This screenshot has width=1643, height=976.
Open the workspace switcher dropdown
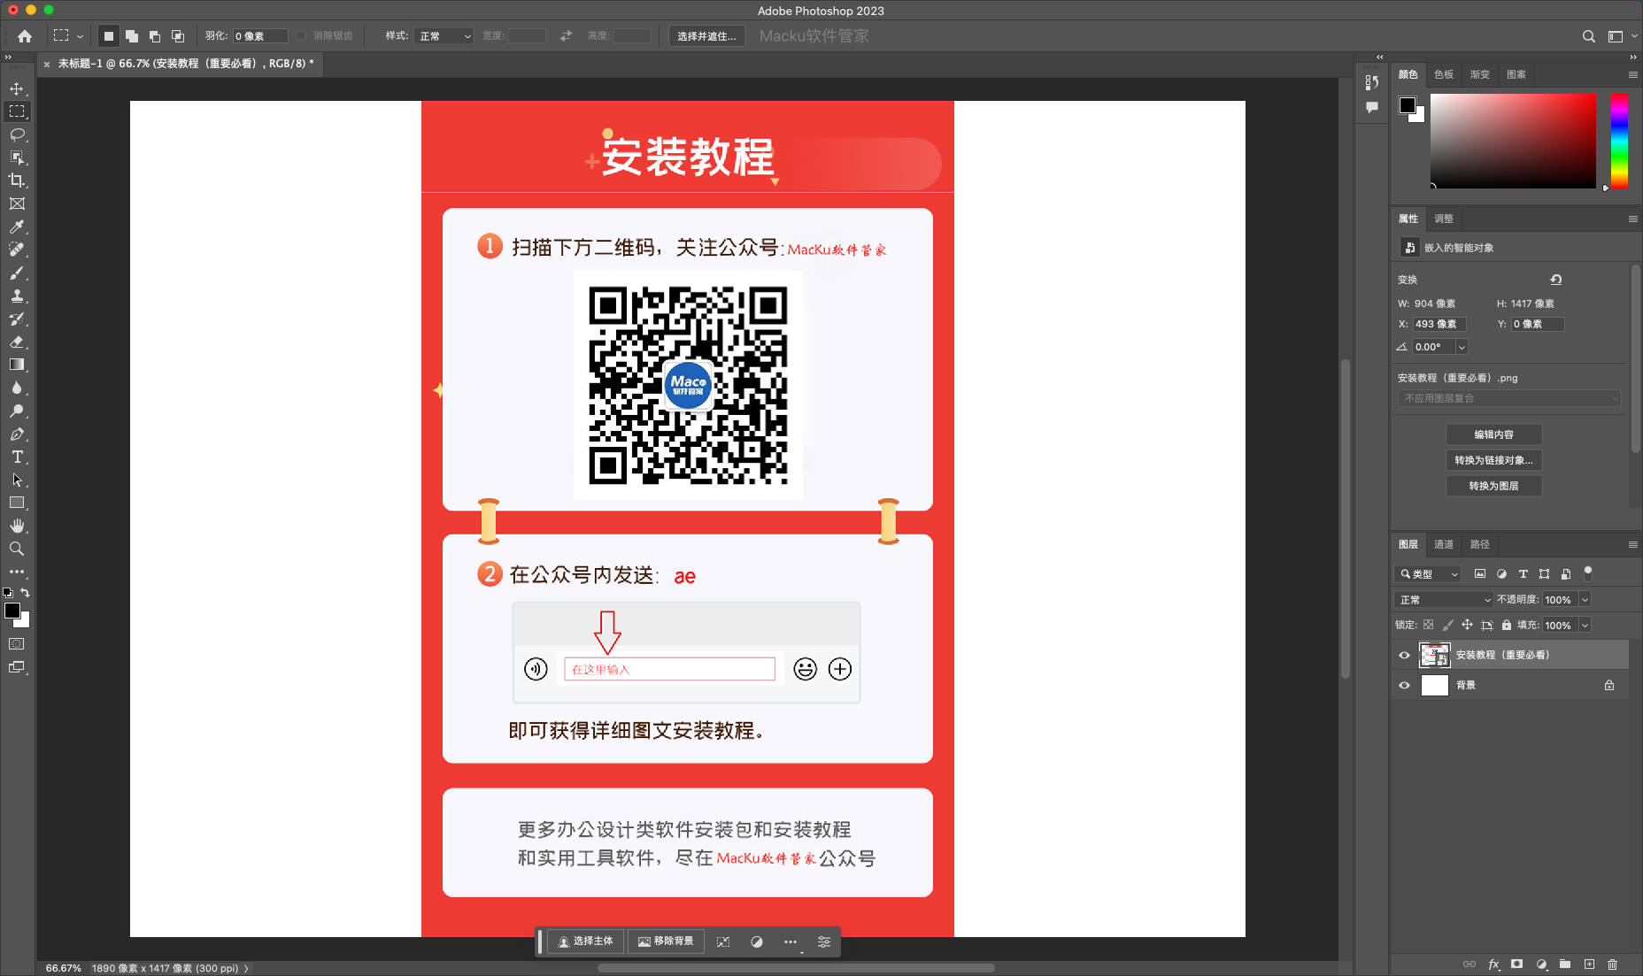pyautogui.click(x=1623, y=36)
